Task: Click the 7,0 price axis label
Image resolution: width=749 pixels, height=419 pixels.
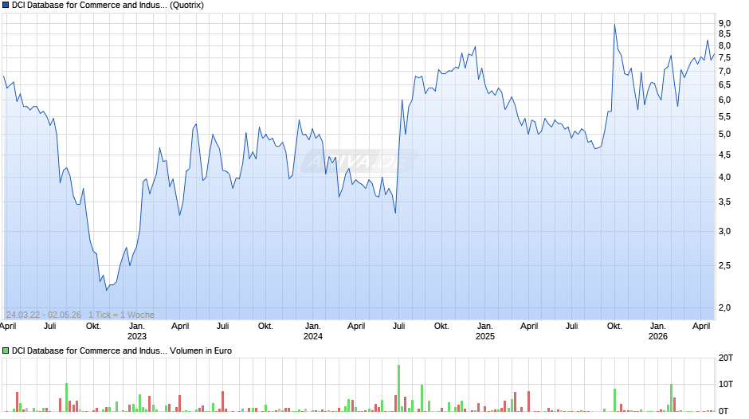Action: tap(724, 71)
